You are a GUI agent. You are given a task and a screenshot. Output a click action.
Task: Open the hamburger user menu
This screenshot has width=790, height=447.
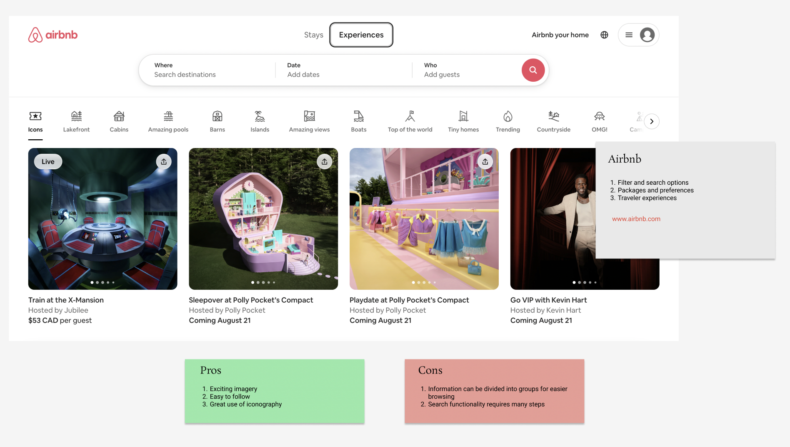coord(629,35)
